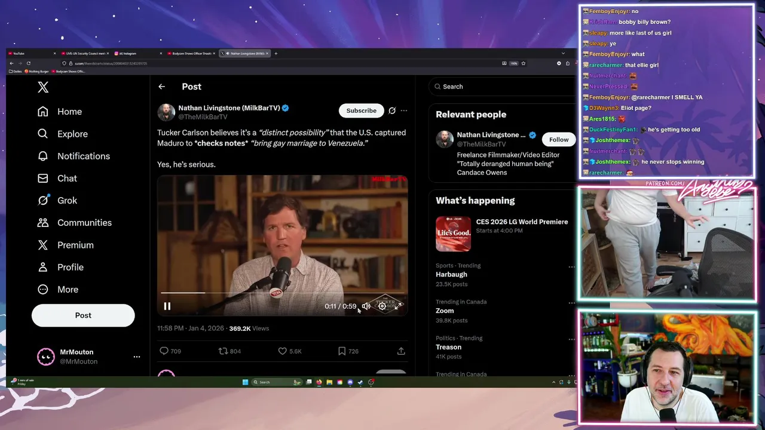Enter fullscreen on the video player

coord(399,306)
